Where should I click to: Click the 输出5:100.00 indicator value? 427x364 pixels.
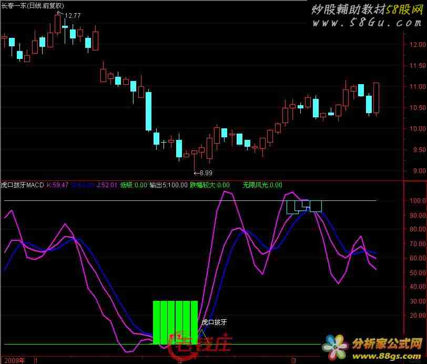[169, 185]
